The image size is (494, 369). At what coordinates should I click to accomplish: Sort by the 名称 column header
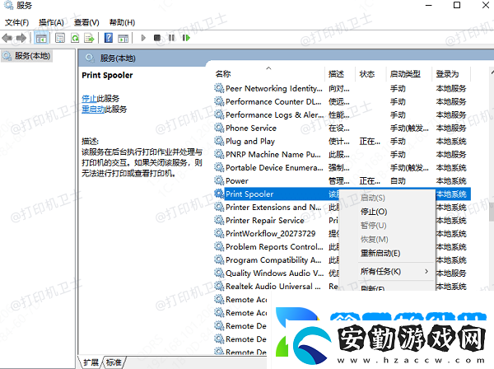pyautogui.click(x=223, y=74)
